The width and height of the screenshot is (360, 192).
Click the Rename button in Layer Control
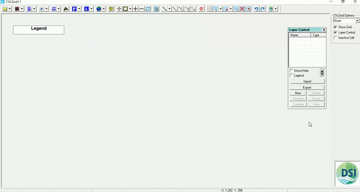[298, 99]
